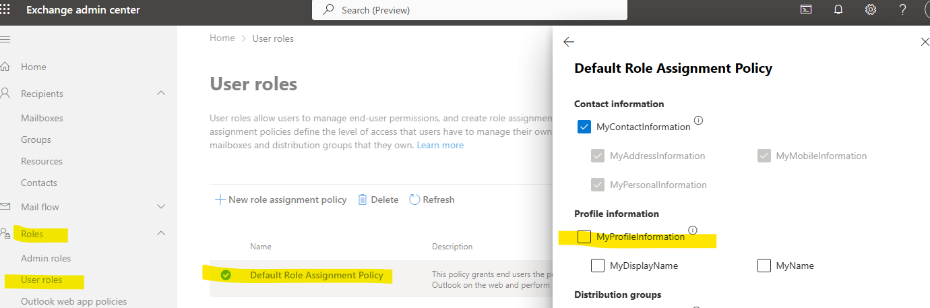
Task: Click the Mail flow envelope icon
Action: click(x=5, y=206)
